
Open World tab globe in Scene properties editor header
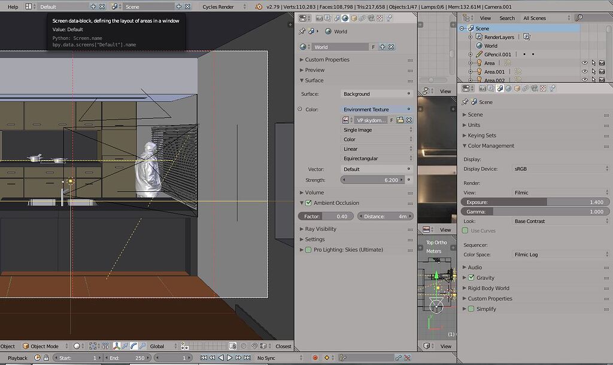coord(508,88)
